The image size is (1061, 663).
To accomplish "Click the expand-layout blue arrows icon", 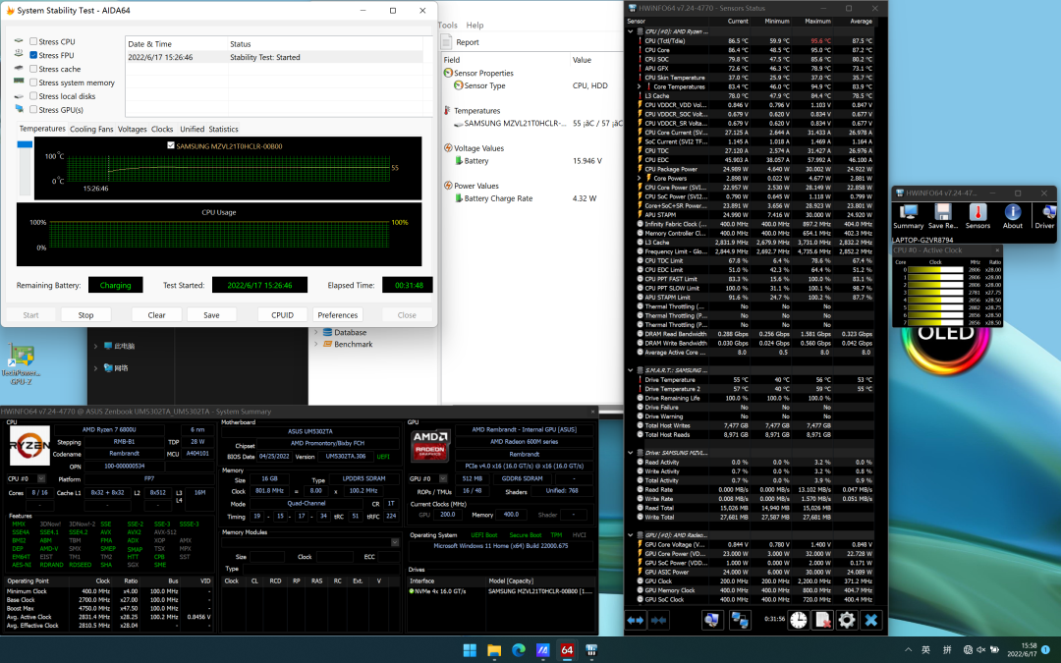I will click(636, 620).
